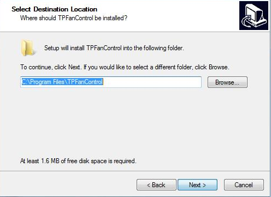Click the 'Setup will install TPFanControl' message

click(x=114, y=48)
